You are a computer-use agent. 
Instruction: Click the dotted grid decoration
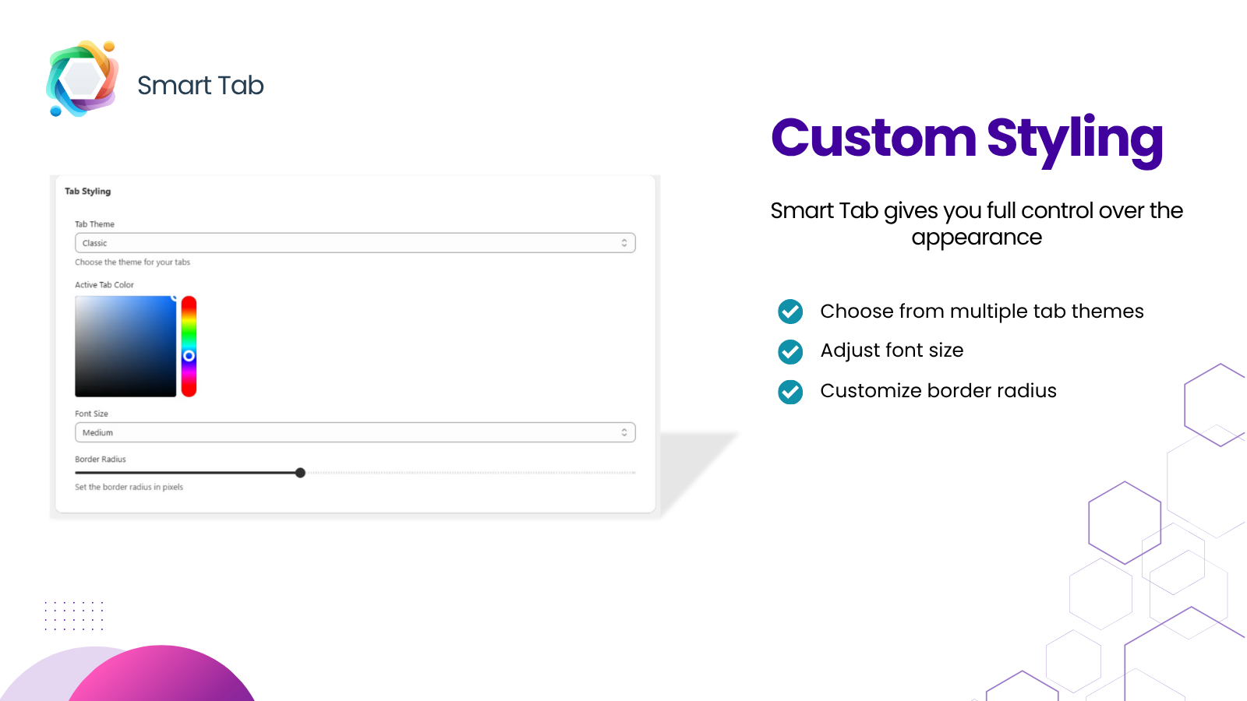(x=74, y=615)
